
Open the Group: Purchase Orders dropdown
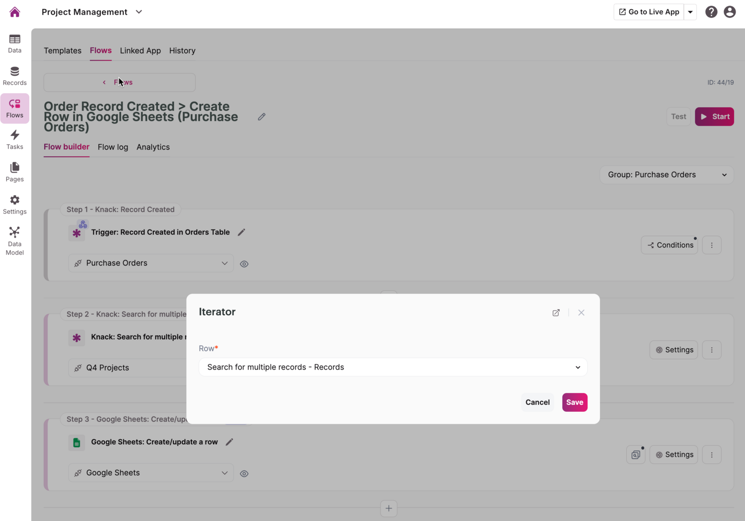[x=667, y=175]
